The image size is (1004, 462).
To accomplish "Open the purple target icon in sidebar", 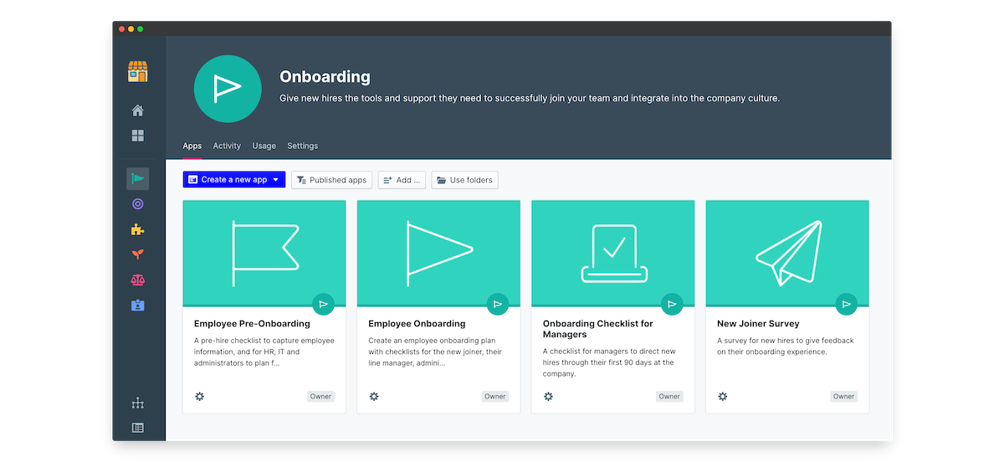I will [x=138, y=203].
